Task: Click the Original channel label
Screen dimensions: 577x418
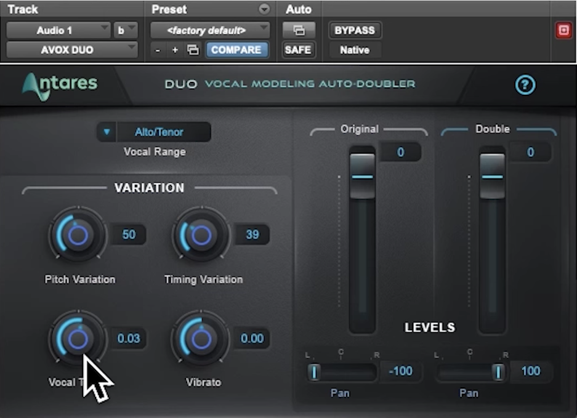Action: (360, 129)
